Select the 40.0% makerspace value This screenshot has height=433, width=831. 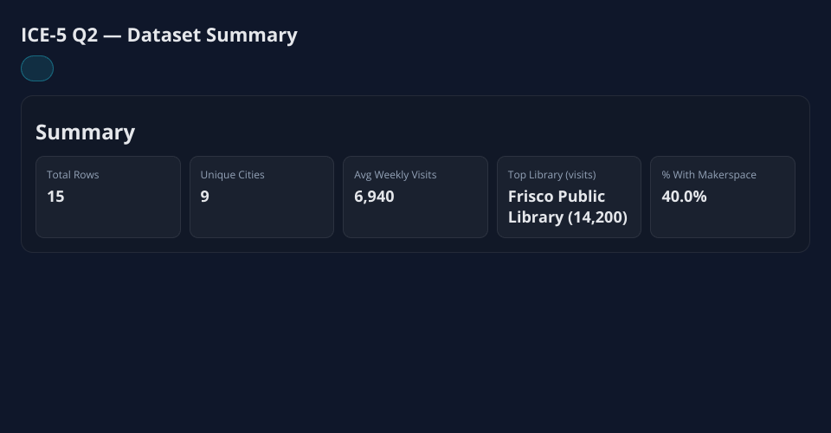pyautogui.click(x=684, y=197)
